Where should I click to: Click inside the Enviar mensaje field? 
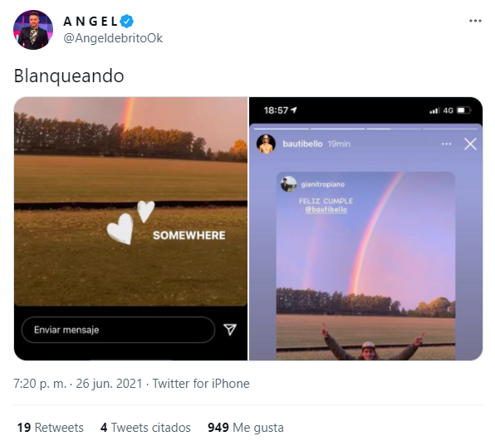click(119, 330)
